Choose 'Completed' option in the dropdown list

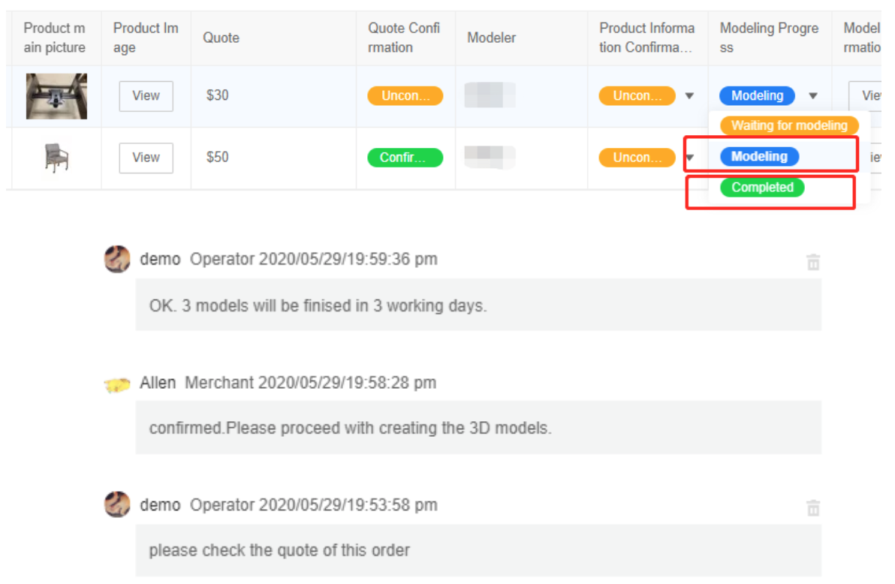(762, 188)
